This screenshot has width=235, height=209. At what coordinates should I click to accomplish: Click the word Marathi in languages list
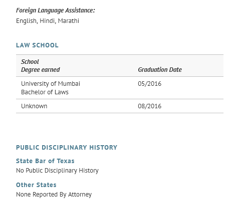point(69,21)
